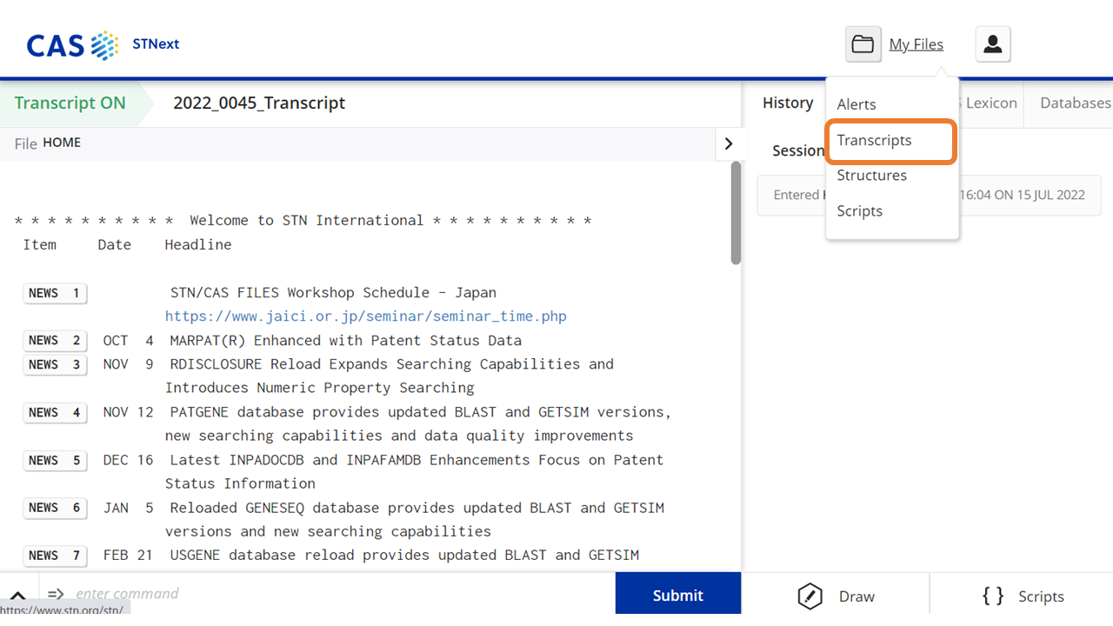This screenshot has width=1113, height=626.
Task: Open the NEWS 1 item
Action: (55, 293)
